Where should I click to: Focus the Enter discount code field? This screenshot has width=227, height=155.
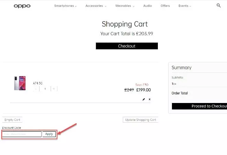tap(22, 134)
